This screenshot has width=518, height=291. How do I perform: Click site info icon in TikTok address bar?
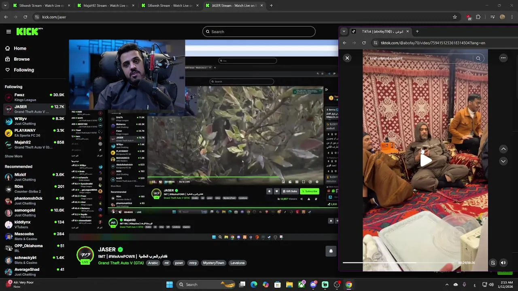point(375,43)
